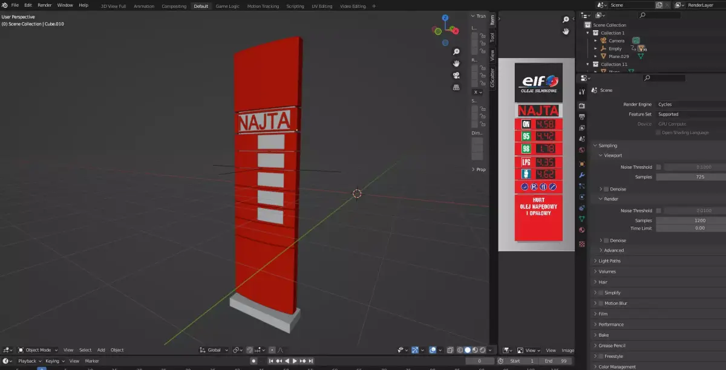The height and width of the screenshot is (370, 726).
Task: Select solid viewport shading mode
Action: [x=467, y=350]
